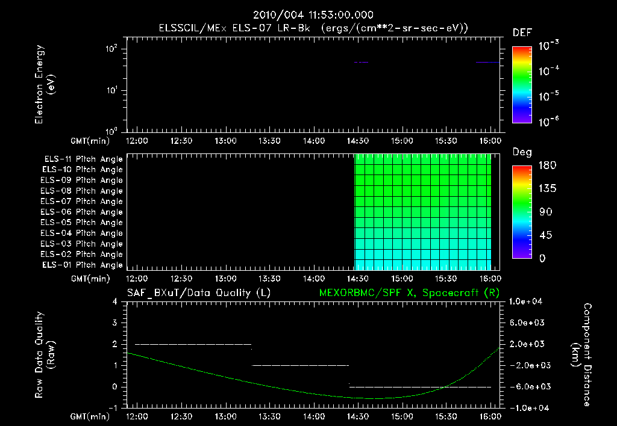Select the ELS-11 Pitch Angle row label
617x426 pixels.
click(83, 159)
